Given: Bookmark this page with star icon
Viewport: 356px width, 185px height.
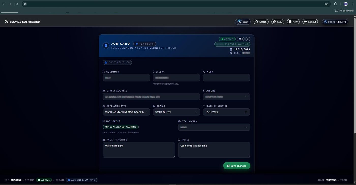Looking at the screenshot, I should point(326,4).
